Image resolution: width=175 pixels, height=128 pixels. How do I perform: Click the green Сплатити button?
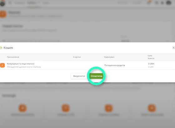pos(96,76)
